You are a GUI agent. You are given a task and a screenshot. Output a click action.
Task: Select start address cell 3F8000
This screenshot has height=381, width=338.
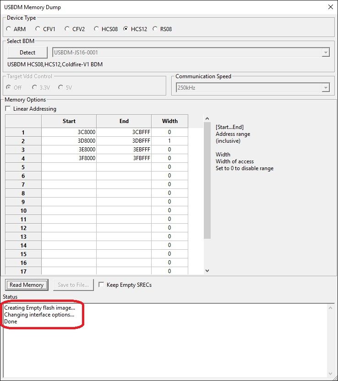click(69, 158)
